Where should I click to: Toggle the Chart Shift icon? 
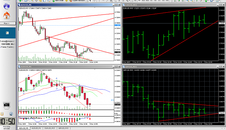(201, 1)
